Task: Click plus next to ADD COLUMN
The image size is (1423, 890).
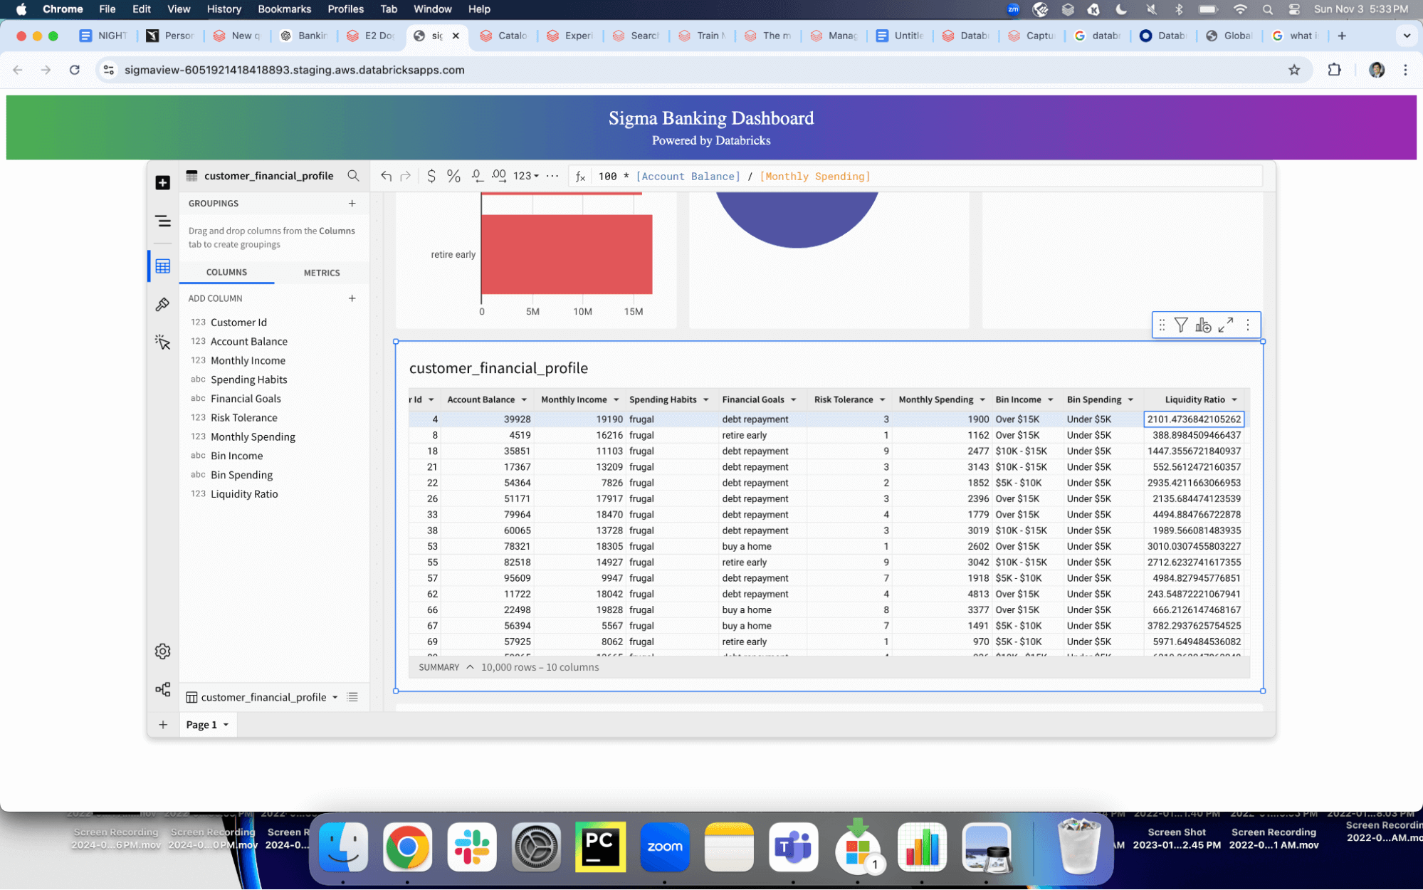Action: pyautogui.click(x=352, y=298)
